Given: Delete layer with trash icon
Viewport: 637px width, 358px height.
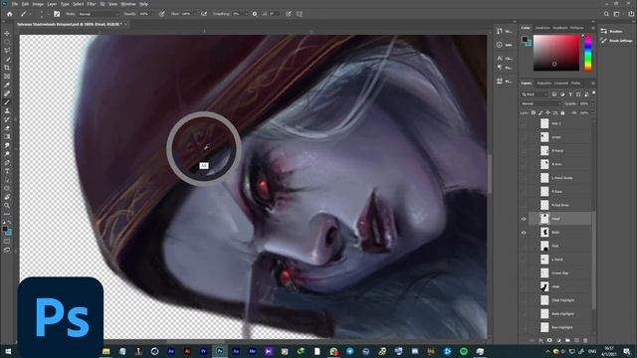Looking at the screenshot, I should click(x=585, y=340).
